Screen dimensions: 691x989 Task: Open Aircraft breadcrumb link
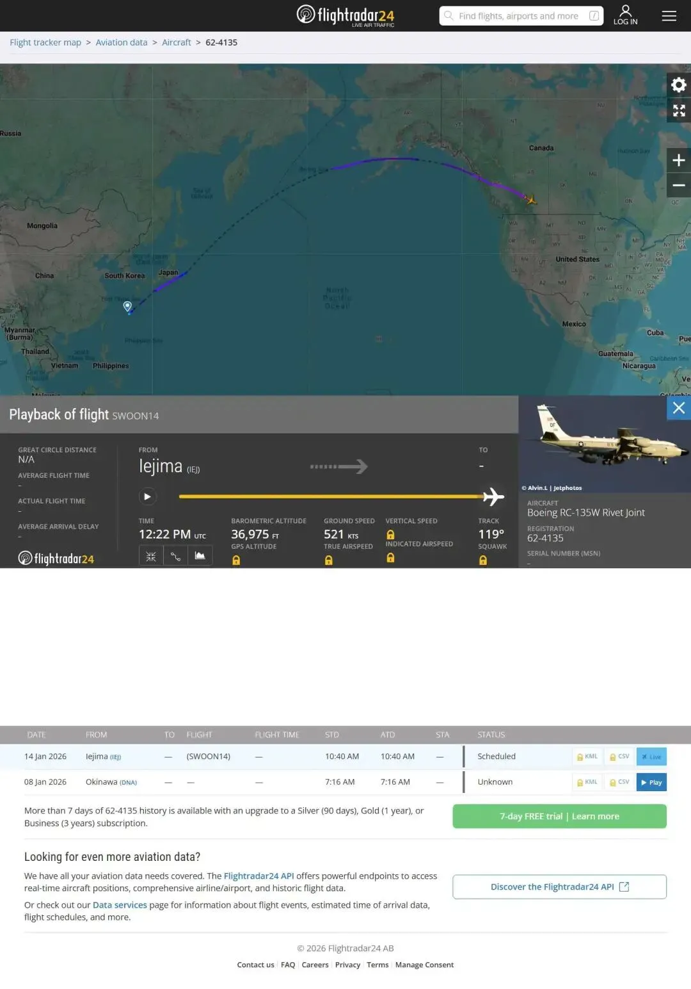click(177, 42)
